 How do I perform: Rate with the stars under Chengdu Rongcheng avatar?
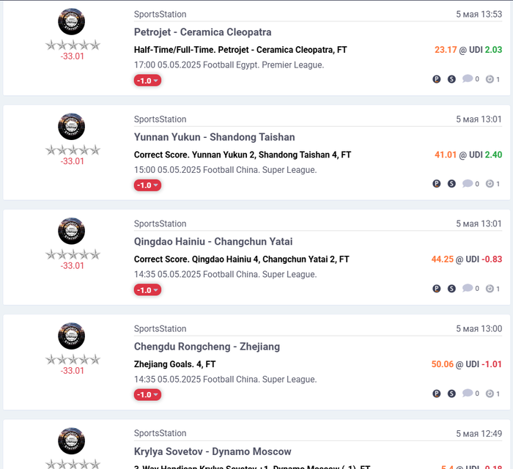click(x=73, y=360)
